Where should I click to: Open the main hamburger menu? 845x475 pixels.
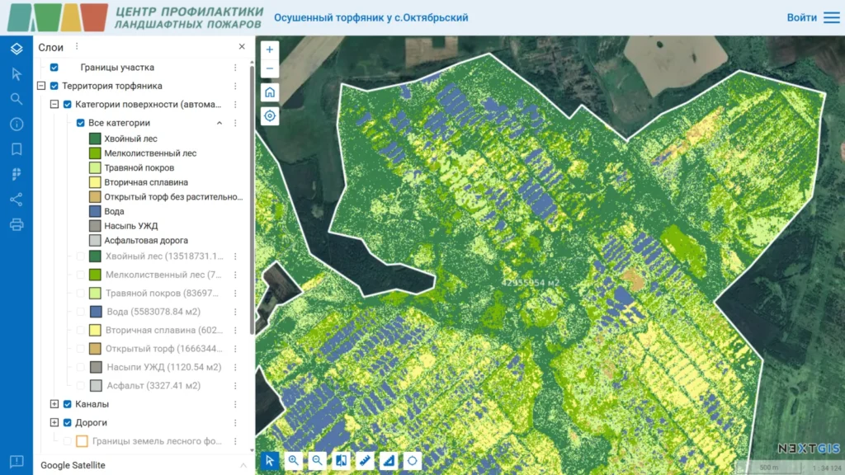point(832,17)
